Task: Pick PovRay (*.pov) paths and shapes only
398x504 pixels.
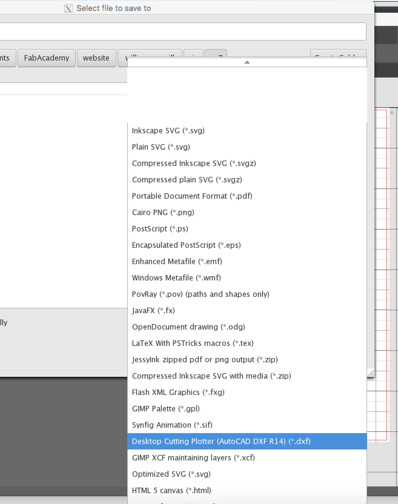Action: click(x=247, y=294)
